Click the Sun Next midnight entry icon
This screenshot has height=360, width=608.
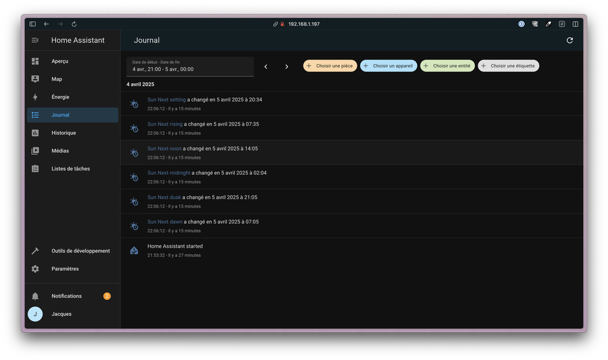pos(134,177)
